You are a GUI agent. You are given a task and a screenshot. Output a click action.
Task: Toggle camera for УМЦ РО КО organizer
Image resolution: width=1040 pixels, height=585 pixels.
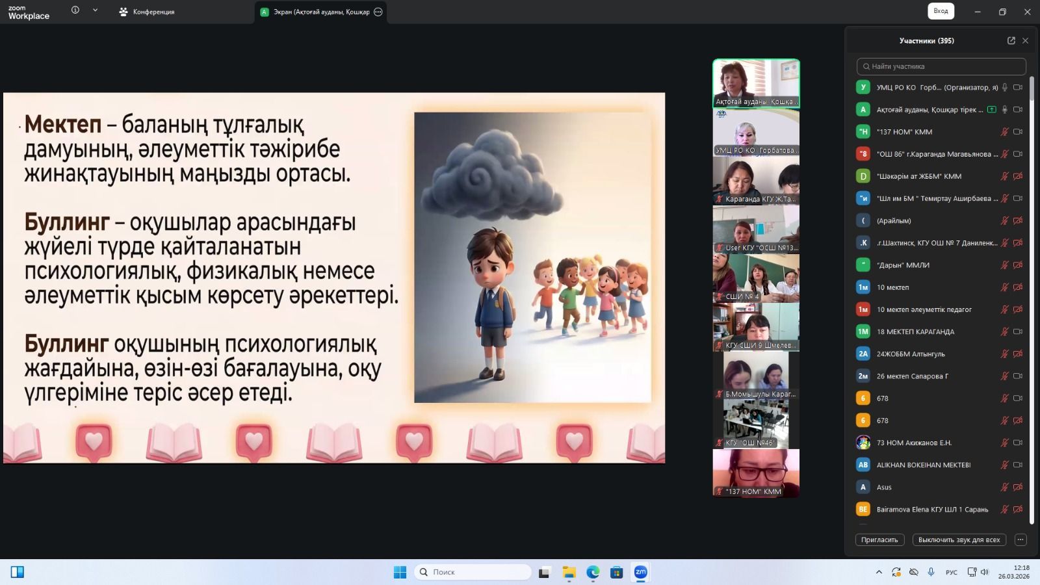pos(1018,87)
